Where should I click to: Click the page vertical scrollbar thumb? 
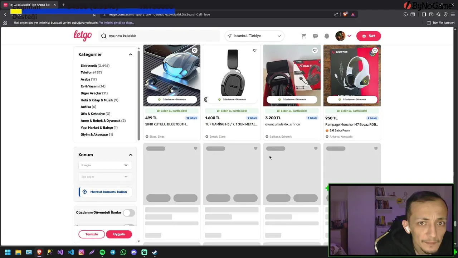tap(455, 224)
